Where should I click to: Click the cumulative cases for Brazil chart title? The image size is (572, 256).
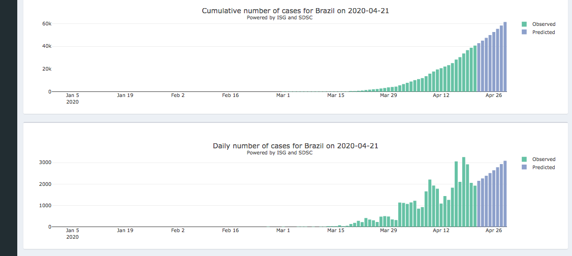click(295, 11)
